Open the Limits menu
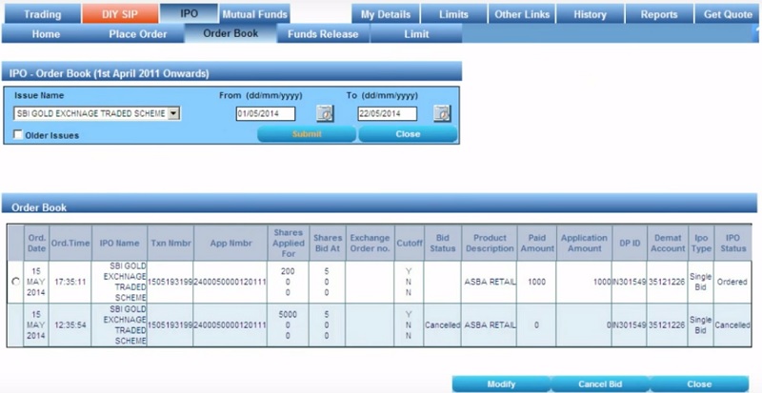Screen dimensions: 762x393 tap(454, 14)
